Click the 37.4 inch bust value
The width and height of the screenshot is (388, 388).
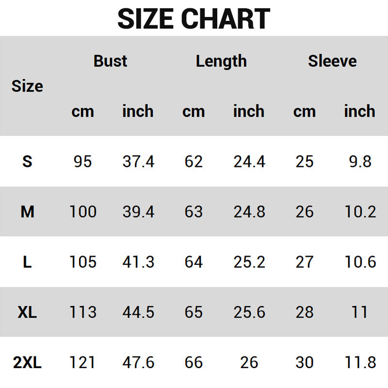tap(138, 162)
